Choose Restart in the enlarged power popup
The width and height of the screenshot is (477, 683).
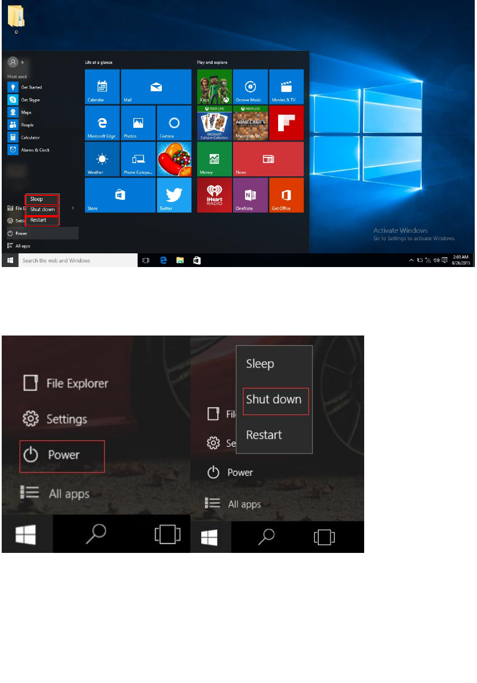(x=274, y=435)
